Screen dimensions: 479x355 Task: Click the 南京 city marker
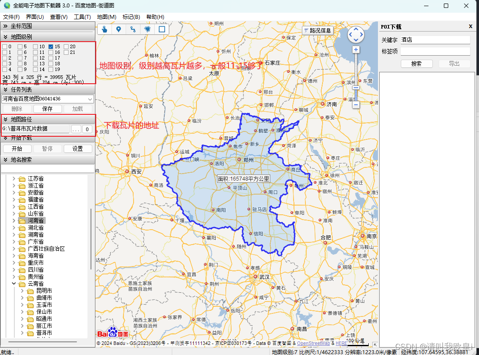[x=363, y=236]
